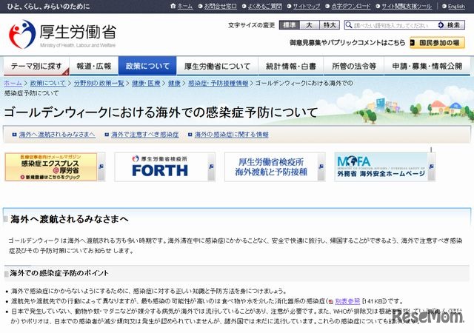Click the Ministry of Health logo
The height and width of the screenshot is (333, 474).
click(x=62, y=34)
